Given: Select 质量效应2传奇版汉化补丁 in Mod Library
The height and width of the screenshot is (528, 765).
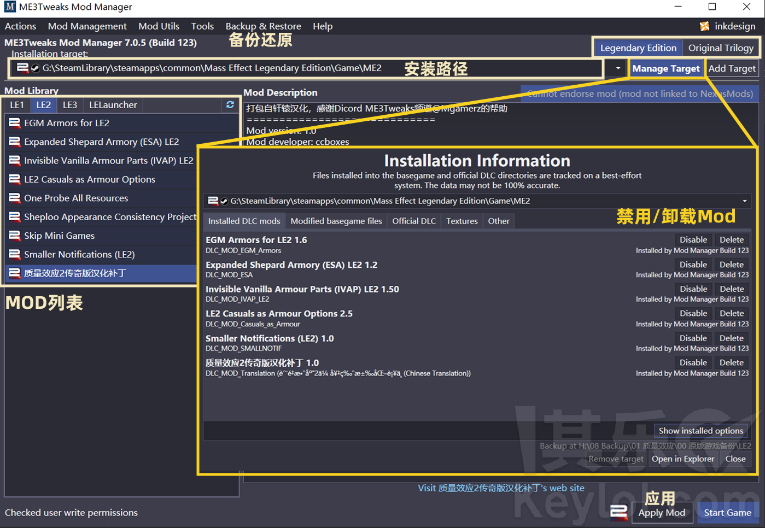Looking at the screenshot, I should pos(101,273).
